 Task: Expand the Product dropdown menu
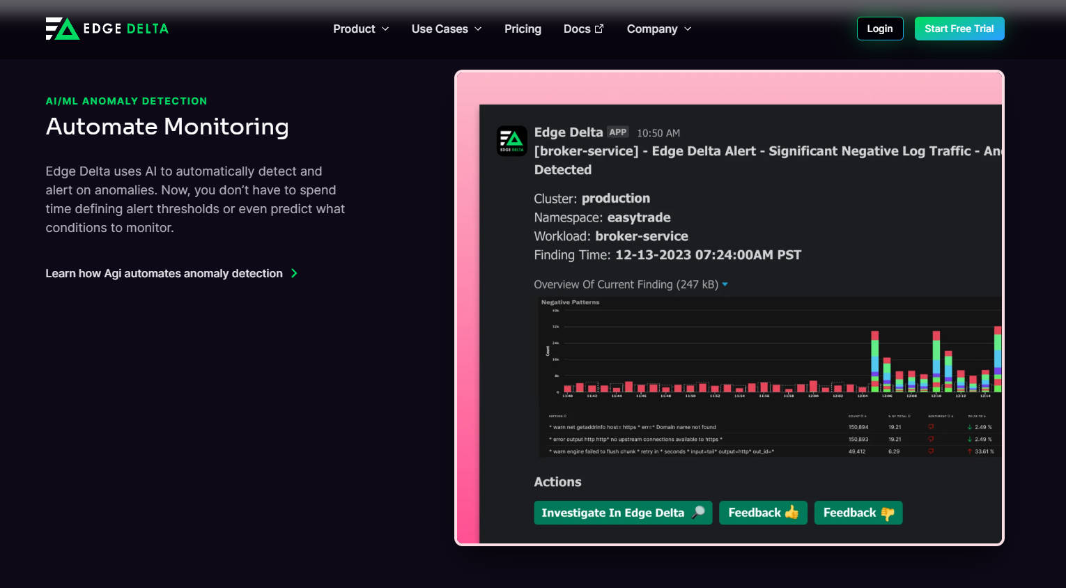[x=360, y=29]
